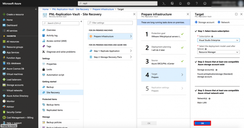
Task: Click the info icon next to Subscription
Action: [x=212, y=36]
